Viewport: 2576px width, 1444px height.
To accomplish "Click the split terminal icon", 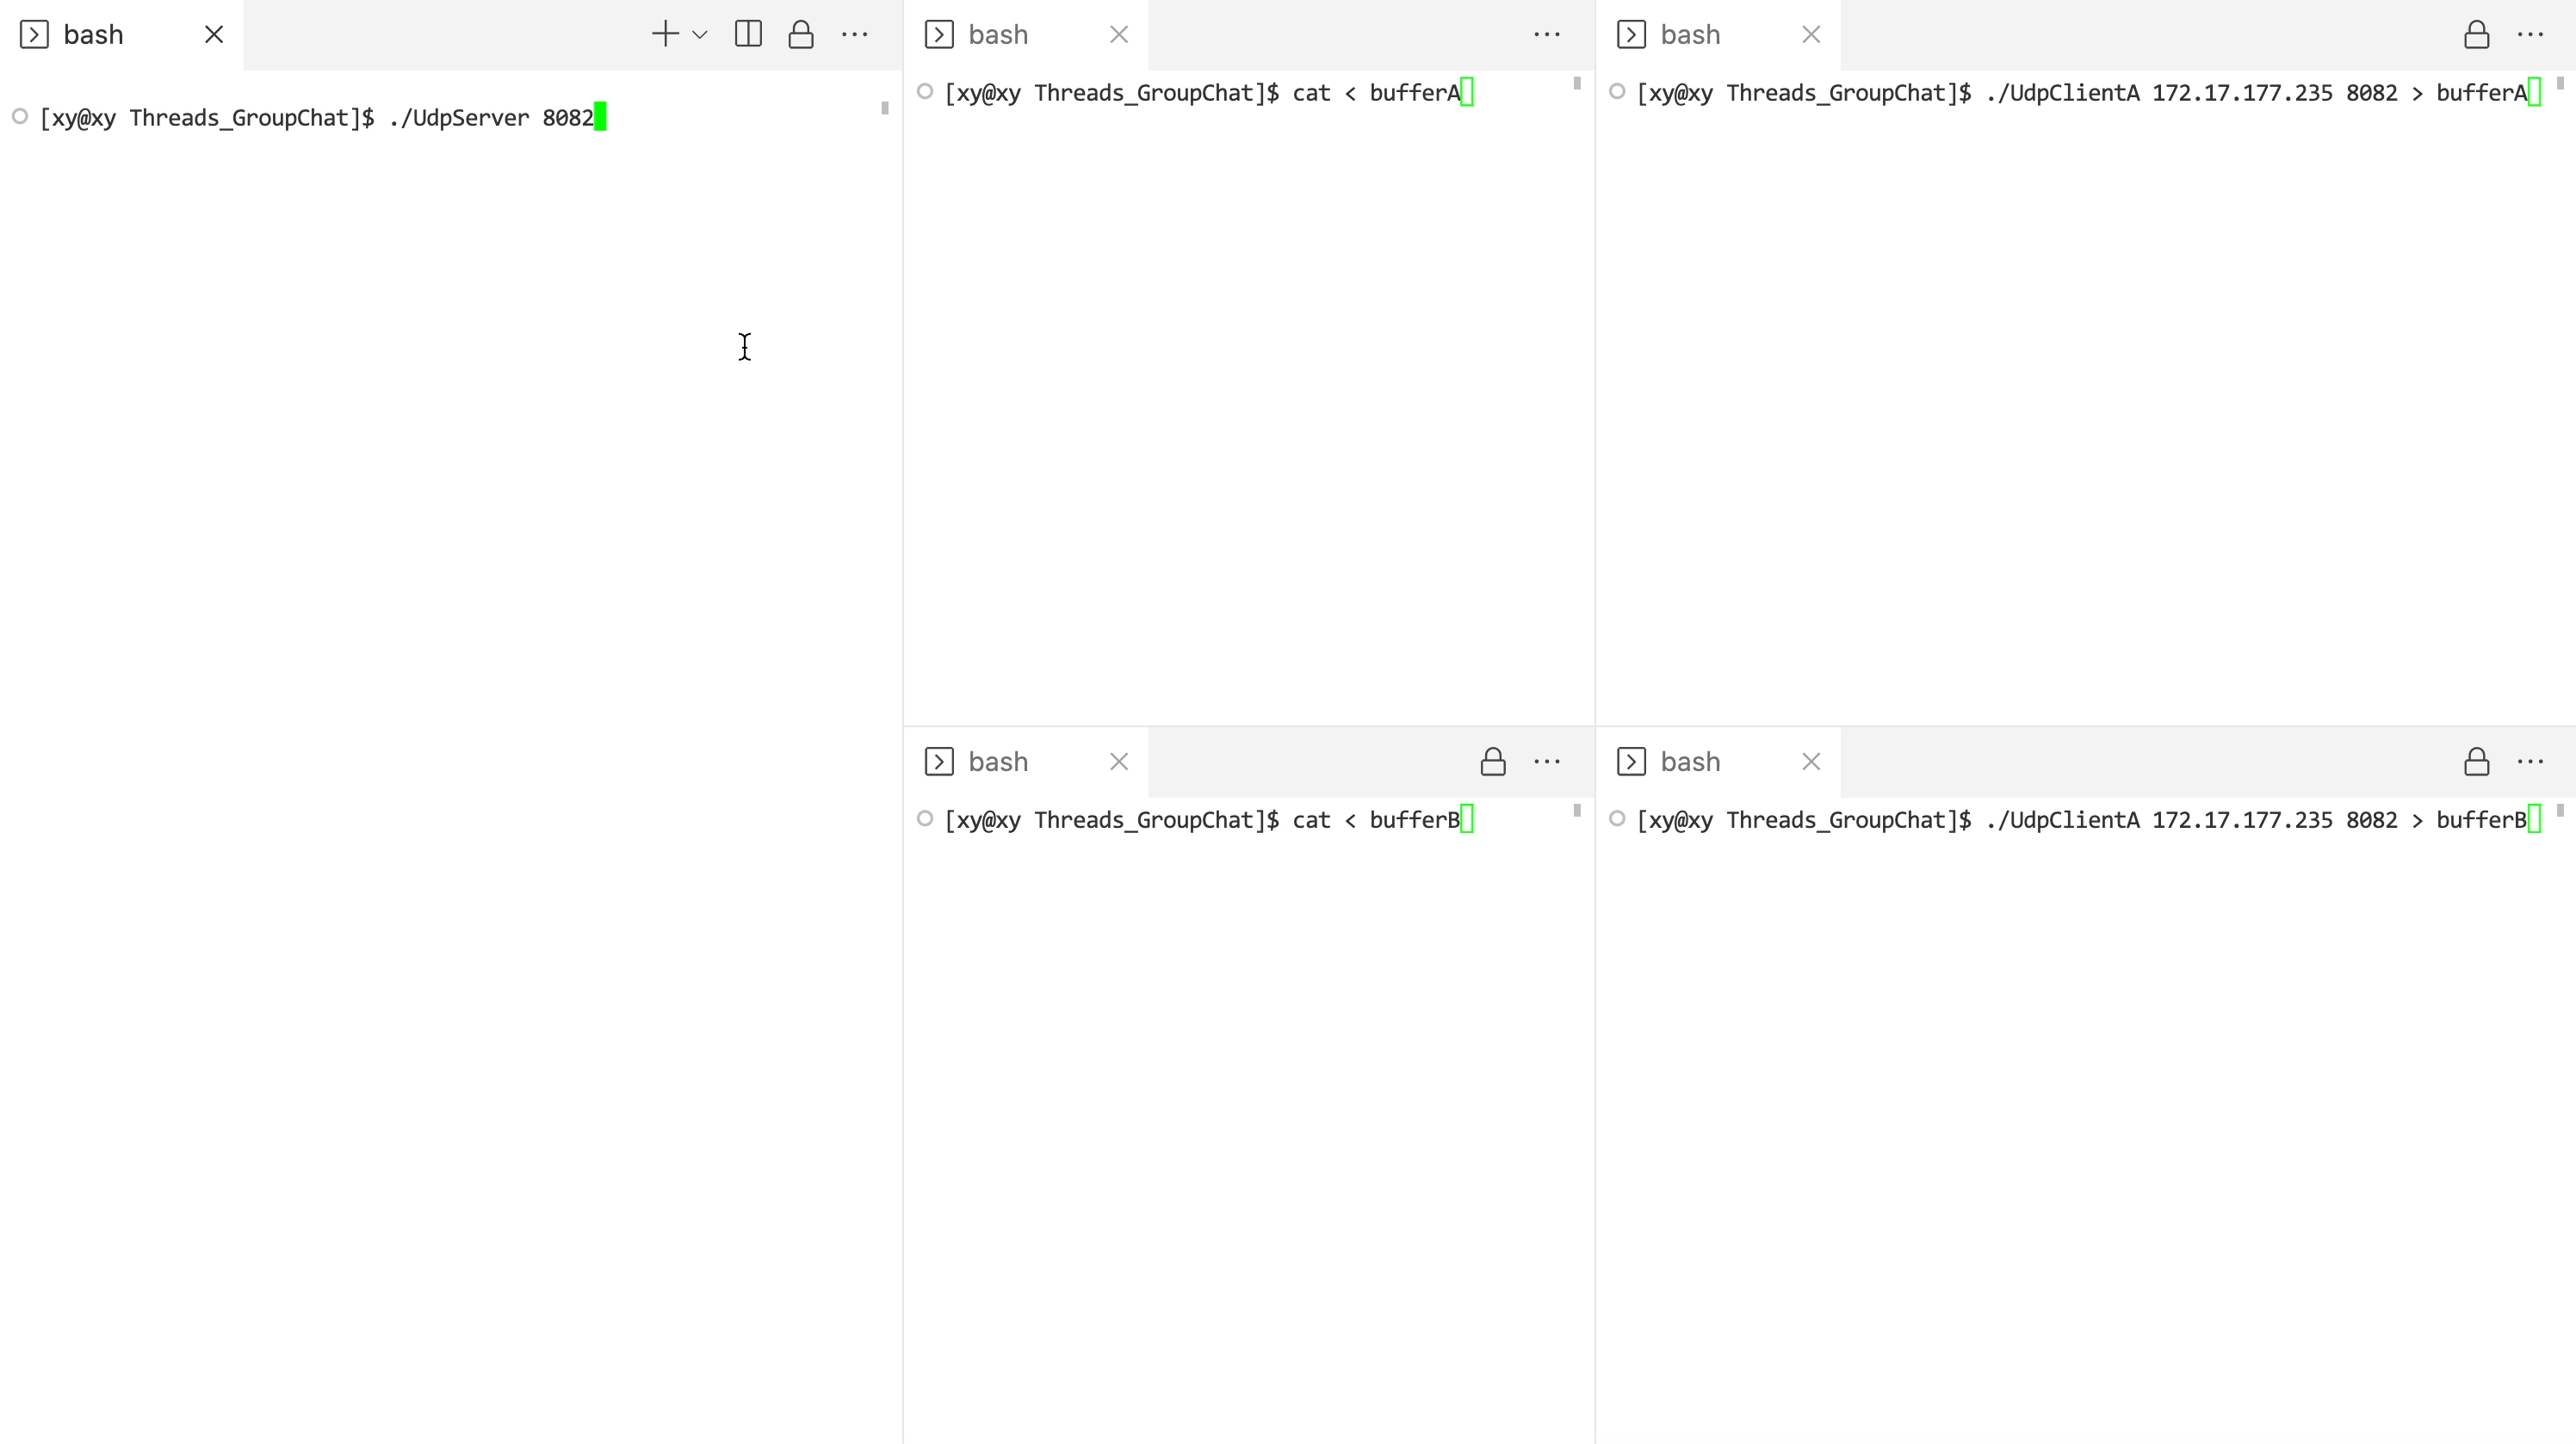I will pyautogui.click(x=748, y=34).
